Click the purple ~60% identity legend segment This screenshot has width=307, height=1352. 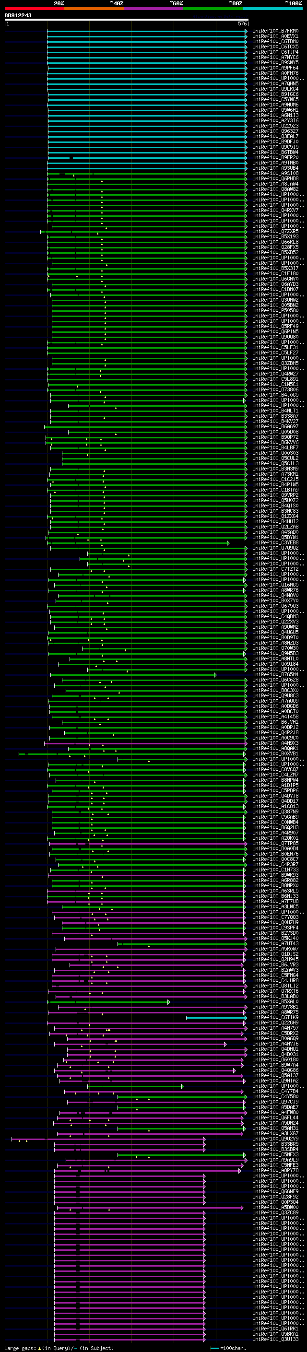pyautogui.click(x=154, y=9)
